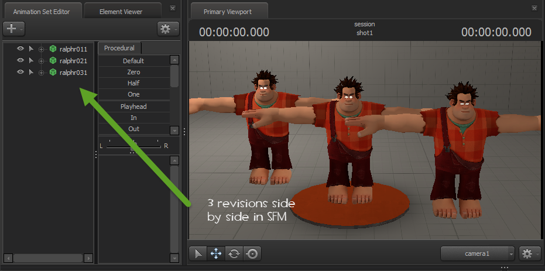Click scroll down arrow in lower controls pane

[174, 258]
